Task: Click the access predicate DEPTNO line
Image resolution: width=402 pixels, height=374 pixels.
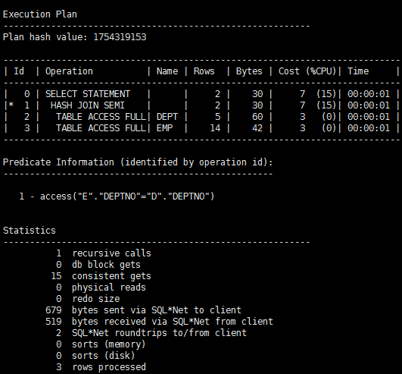Action: coord(117,196)
